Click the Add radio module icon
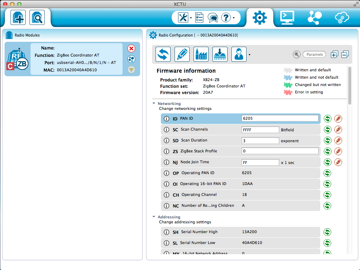The width and height of the screenshot is (360, 270). coord(18,18)
